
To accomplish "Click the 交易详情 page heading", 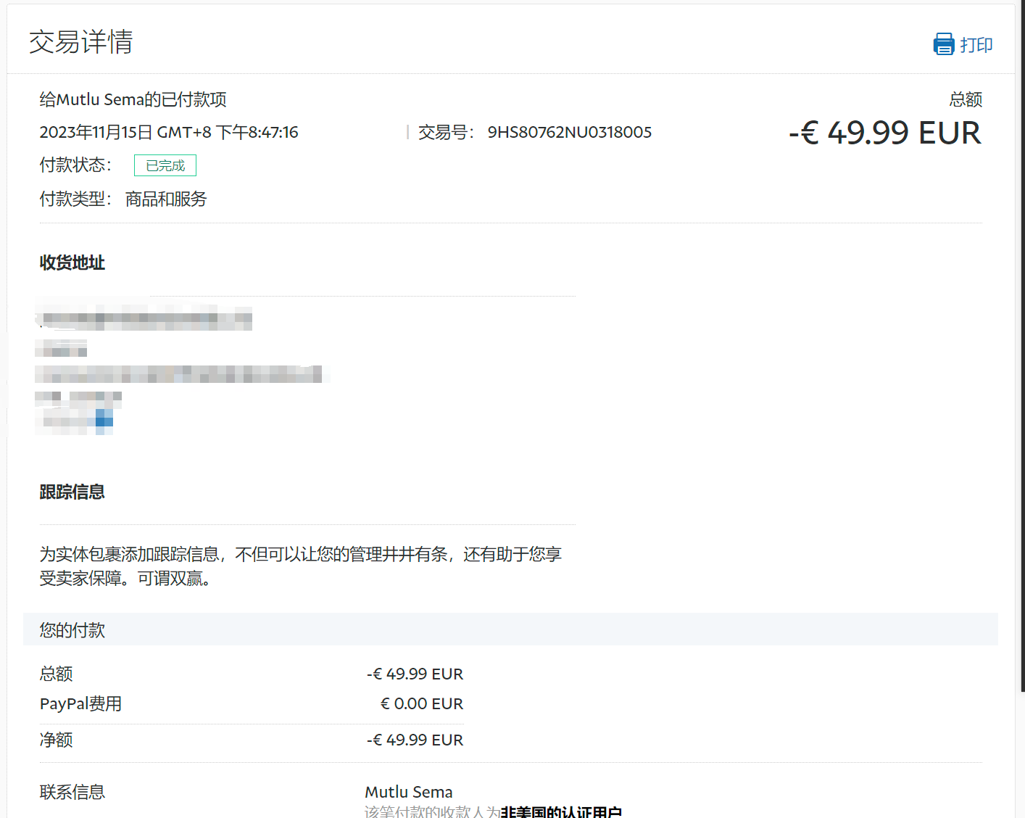I will coord(80,42).
